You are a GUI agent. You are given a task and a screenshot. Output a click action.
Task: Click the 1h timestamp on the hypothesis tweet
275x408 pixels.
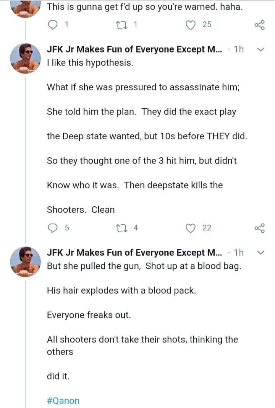tap(238, 50)
